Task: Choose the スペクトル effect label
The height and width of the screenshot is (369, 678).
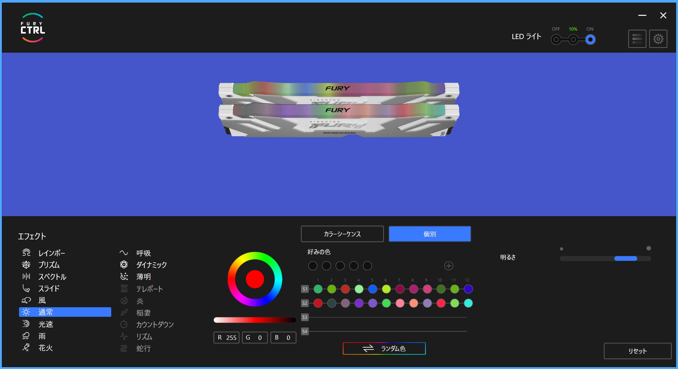Action: [53, 277]
